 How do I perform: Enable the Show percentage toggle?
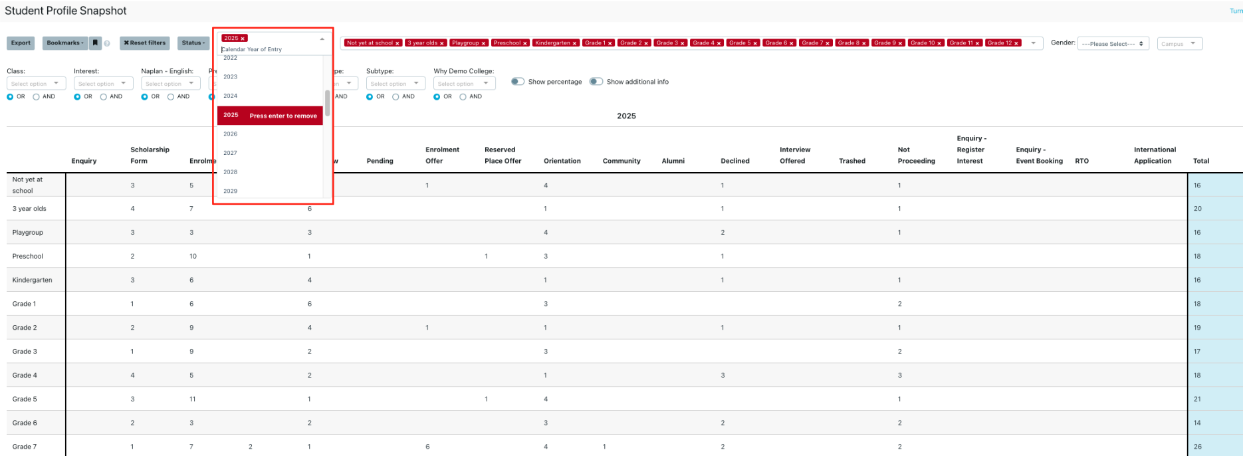518,82
